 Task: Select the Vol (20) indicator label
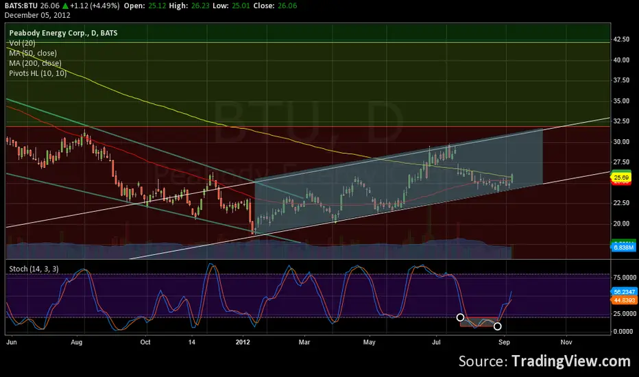[22, 43]
